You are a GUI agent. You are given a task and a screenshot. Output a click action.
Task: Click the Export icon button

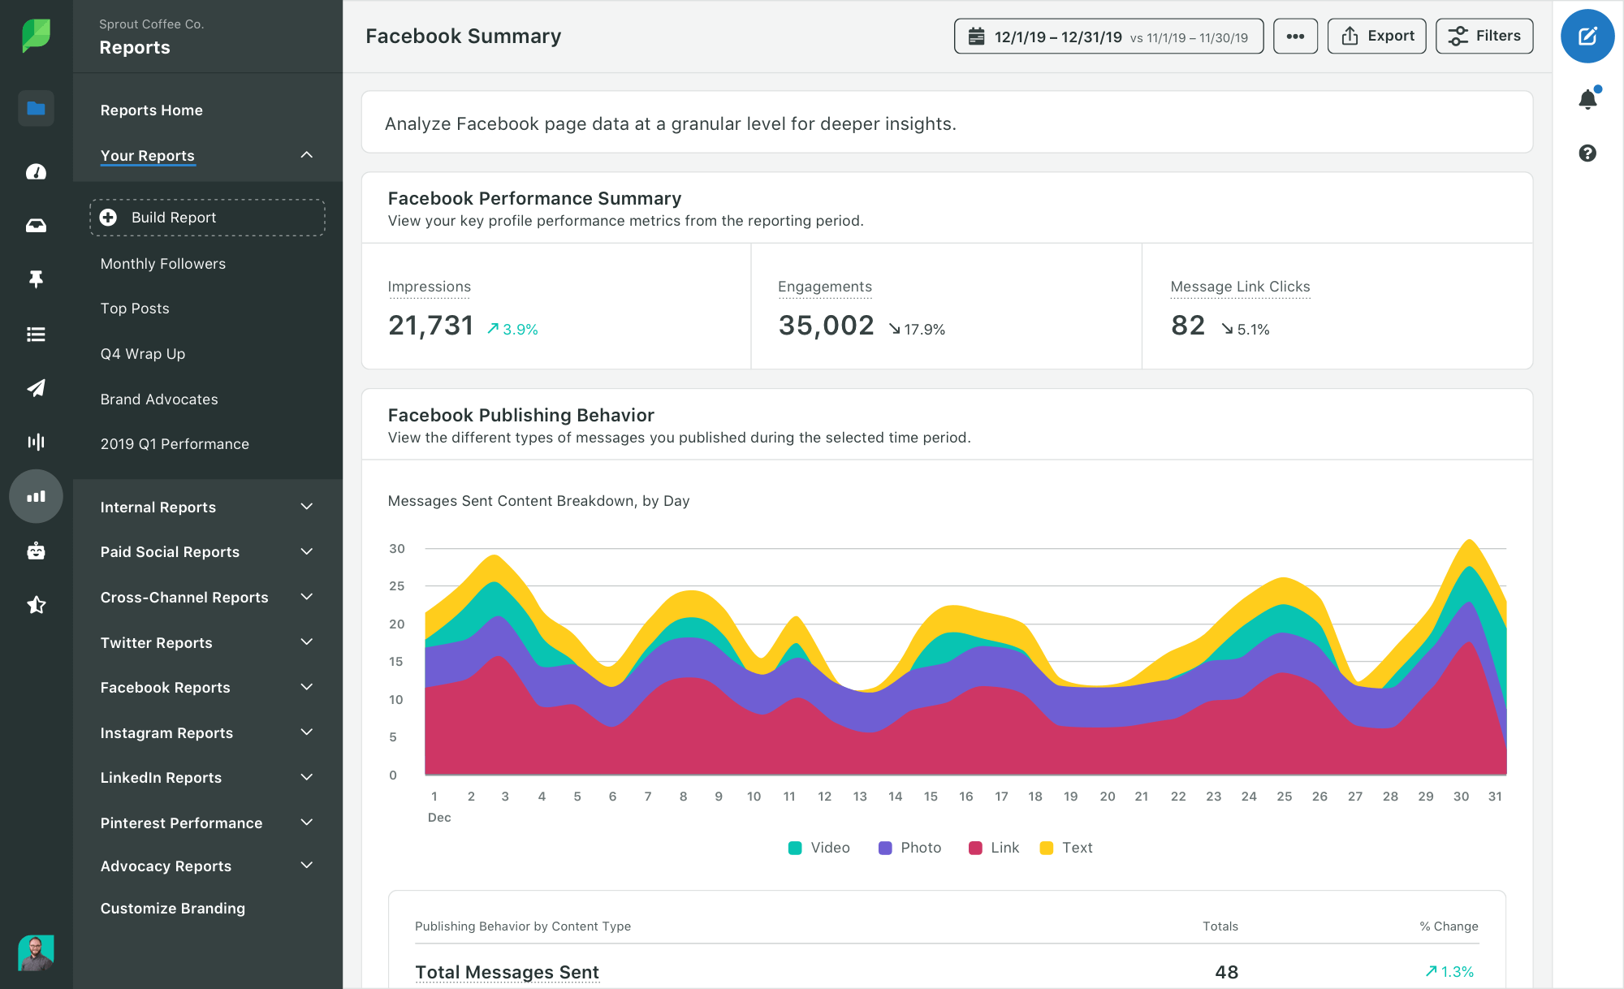coord(1378,36)
